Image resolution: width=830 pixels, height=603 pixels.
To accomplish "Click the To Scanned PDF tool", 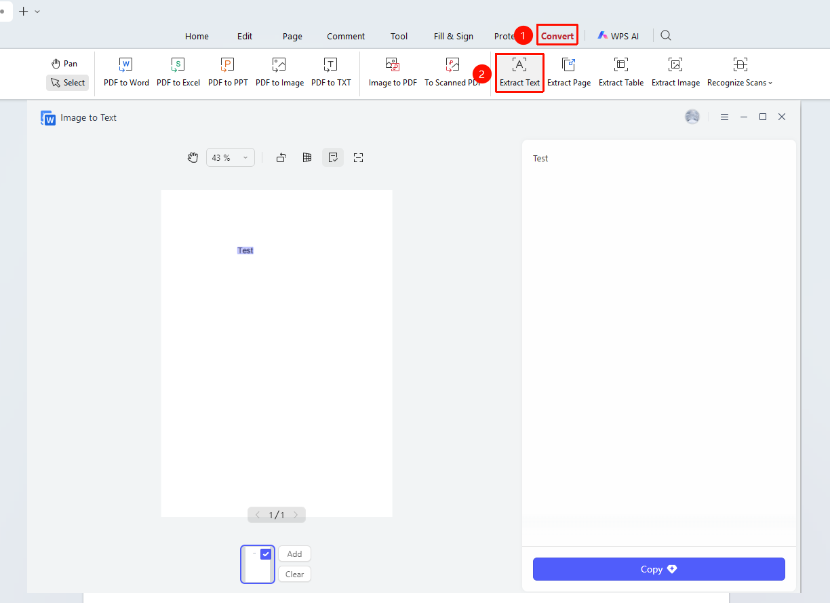I will (452, 73).
